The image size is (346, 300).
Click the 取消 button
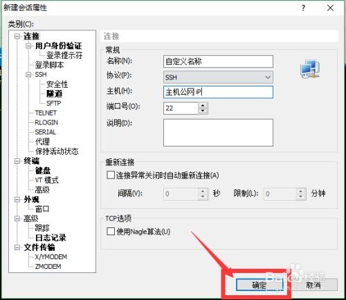click(313, 285)
